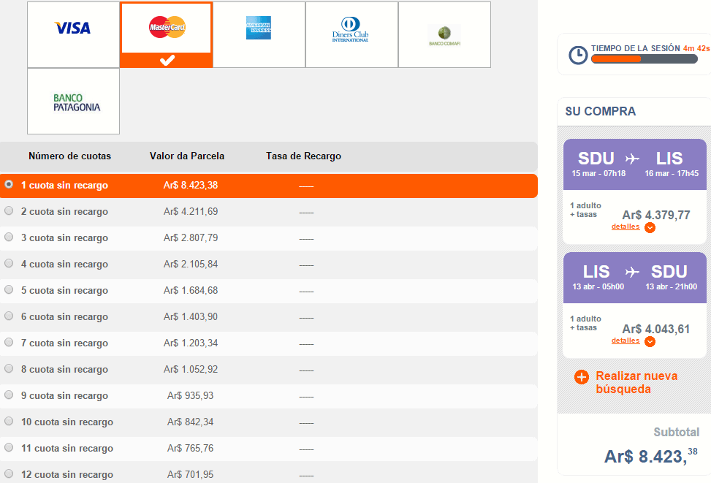Screen dimensions: 711x483
Task: Click the Número de cuotas column header
Action: coord(70,156)
